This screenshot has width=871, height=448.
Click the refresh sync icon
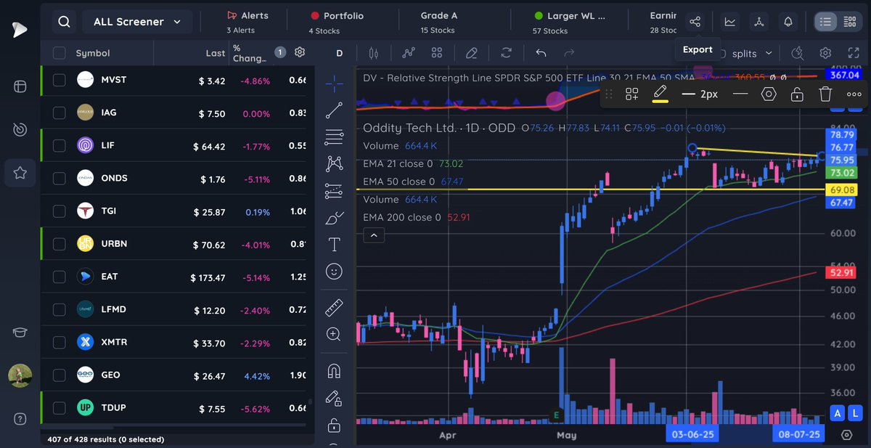(x=506, y=53)
